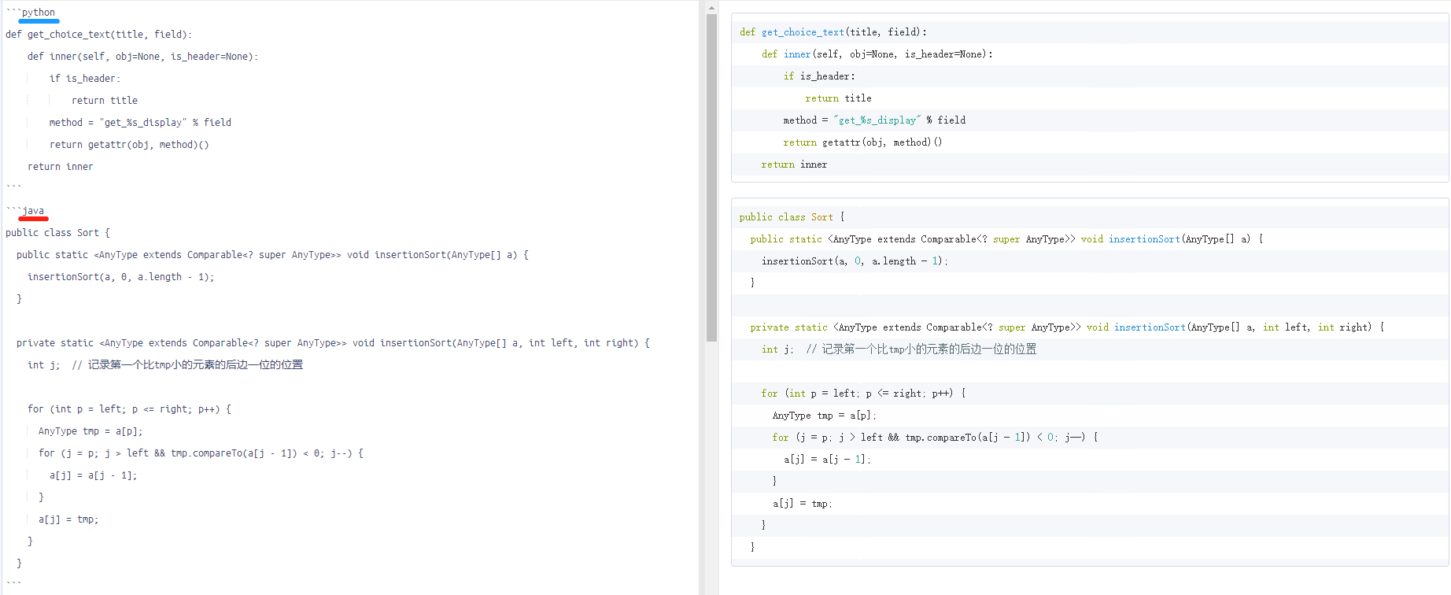The width and height of the screenshot is (1451, 595).
Task: Click 'a[j] = tmp;' line in left editor
Action: pos(68,519)
